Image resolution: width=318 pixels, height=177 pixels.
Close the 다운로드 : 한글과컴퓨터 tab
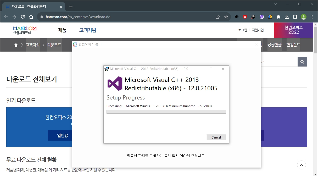click(x=62, y=7)
